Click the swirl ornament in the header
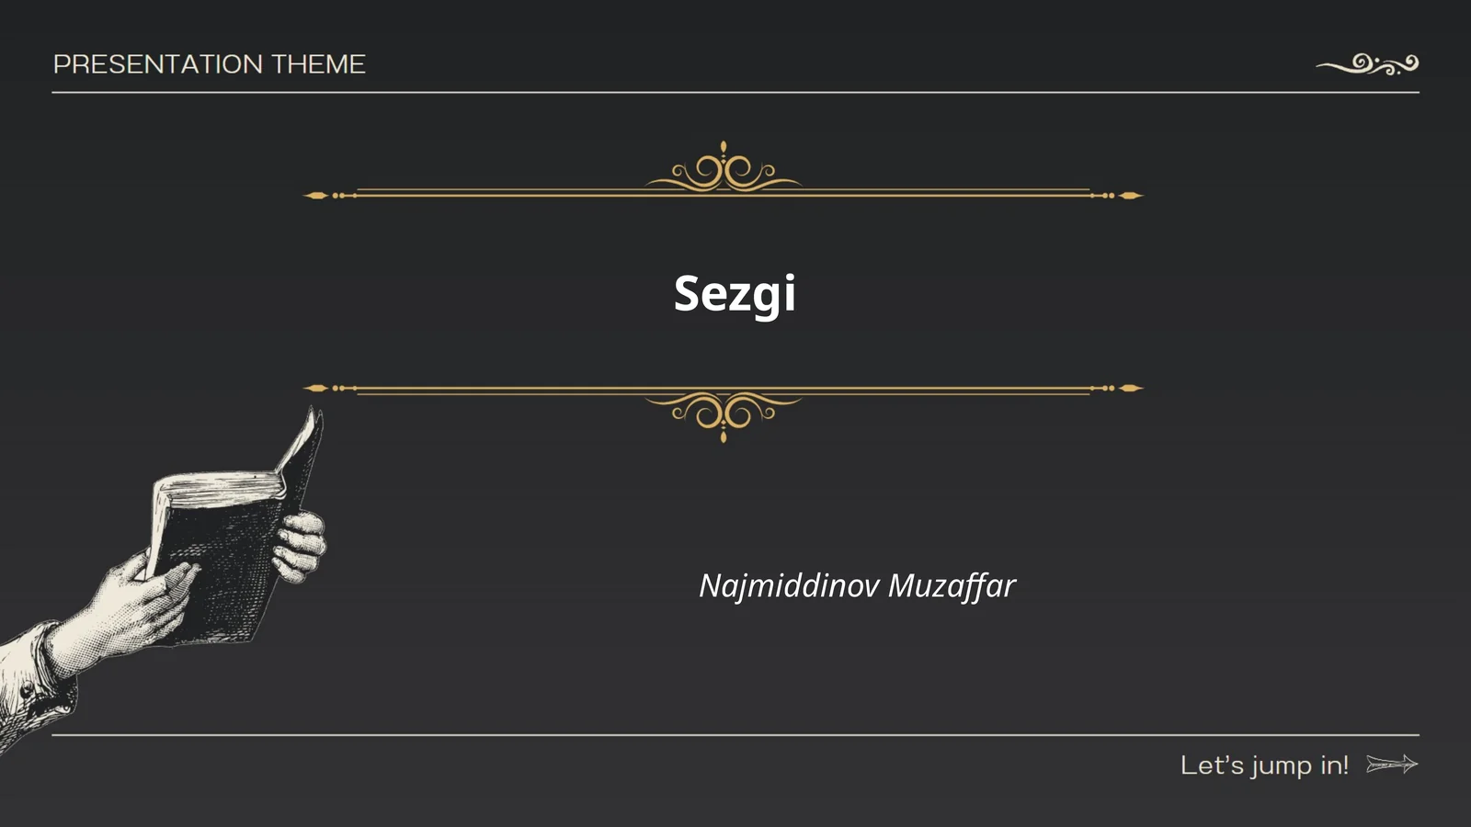This screenshot has height=827, width=1471. tap(1367, 64)
